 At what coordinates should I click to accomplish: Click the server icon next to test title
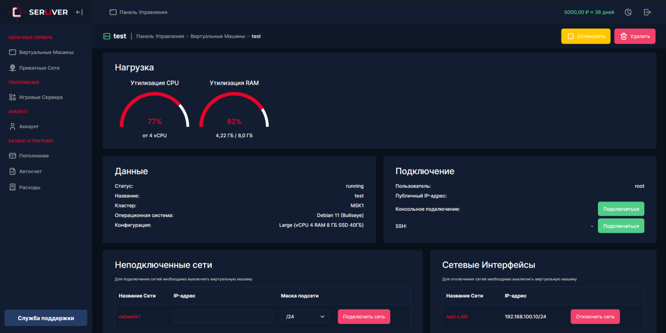[107, 36]
